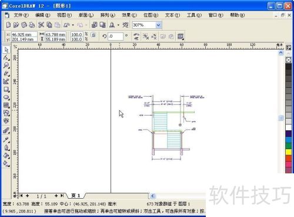The image size is (294, 217).
Task: Open the Undo history dropdown arrow
Action: 73,25
